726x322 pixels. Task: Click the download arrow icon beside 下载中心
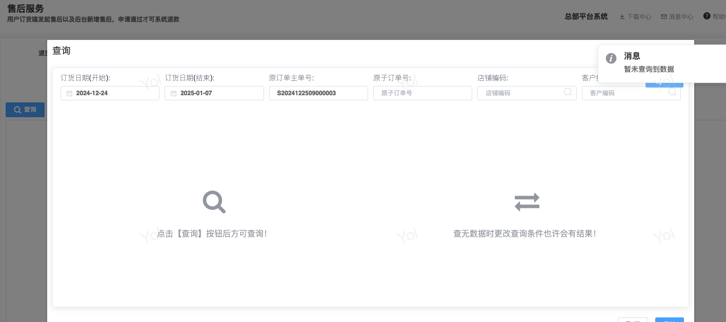(622, 16)
